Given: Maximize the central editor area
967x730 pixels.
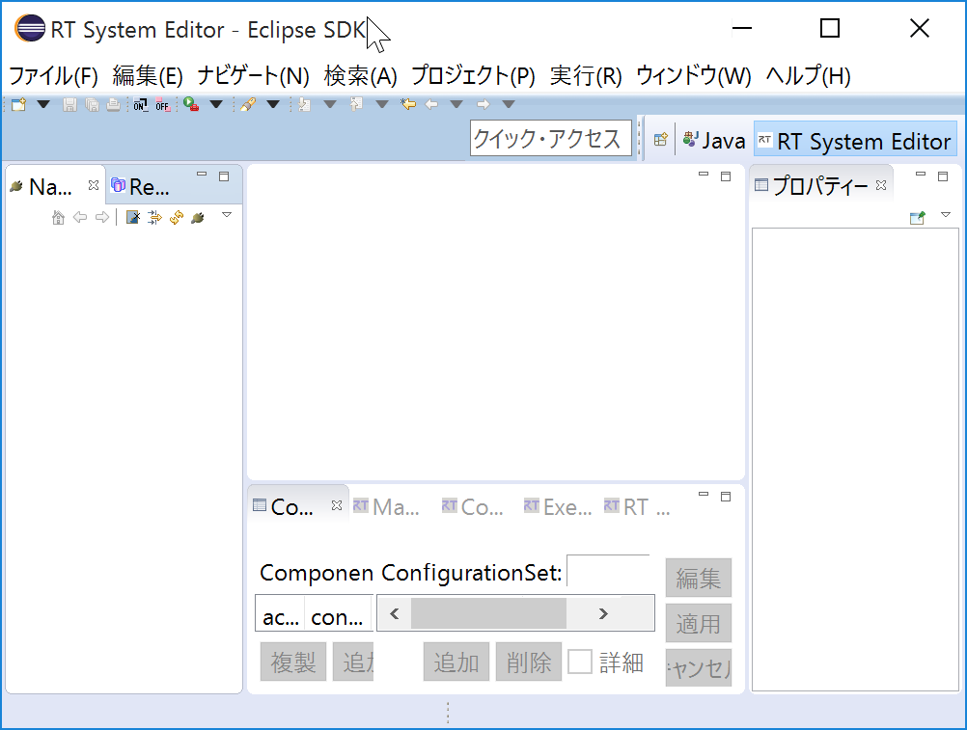Looking at the screenshot, I should pos(726,176).
